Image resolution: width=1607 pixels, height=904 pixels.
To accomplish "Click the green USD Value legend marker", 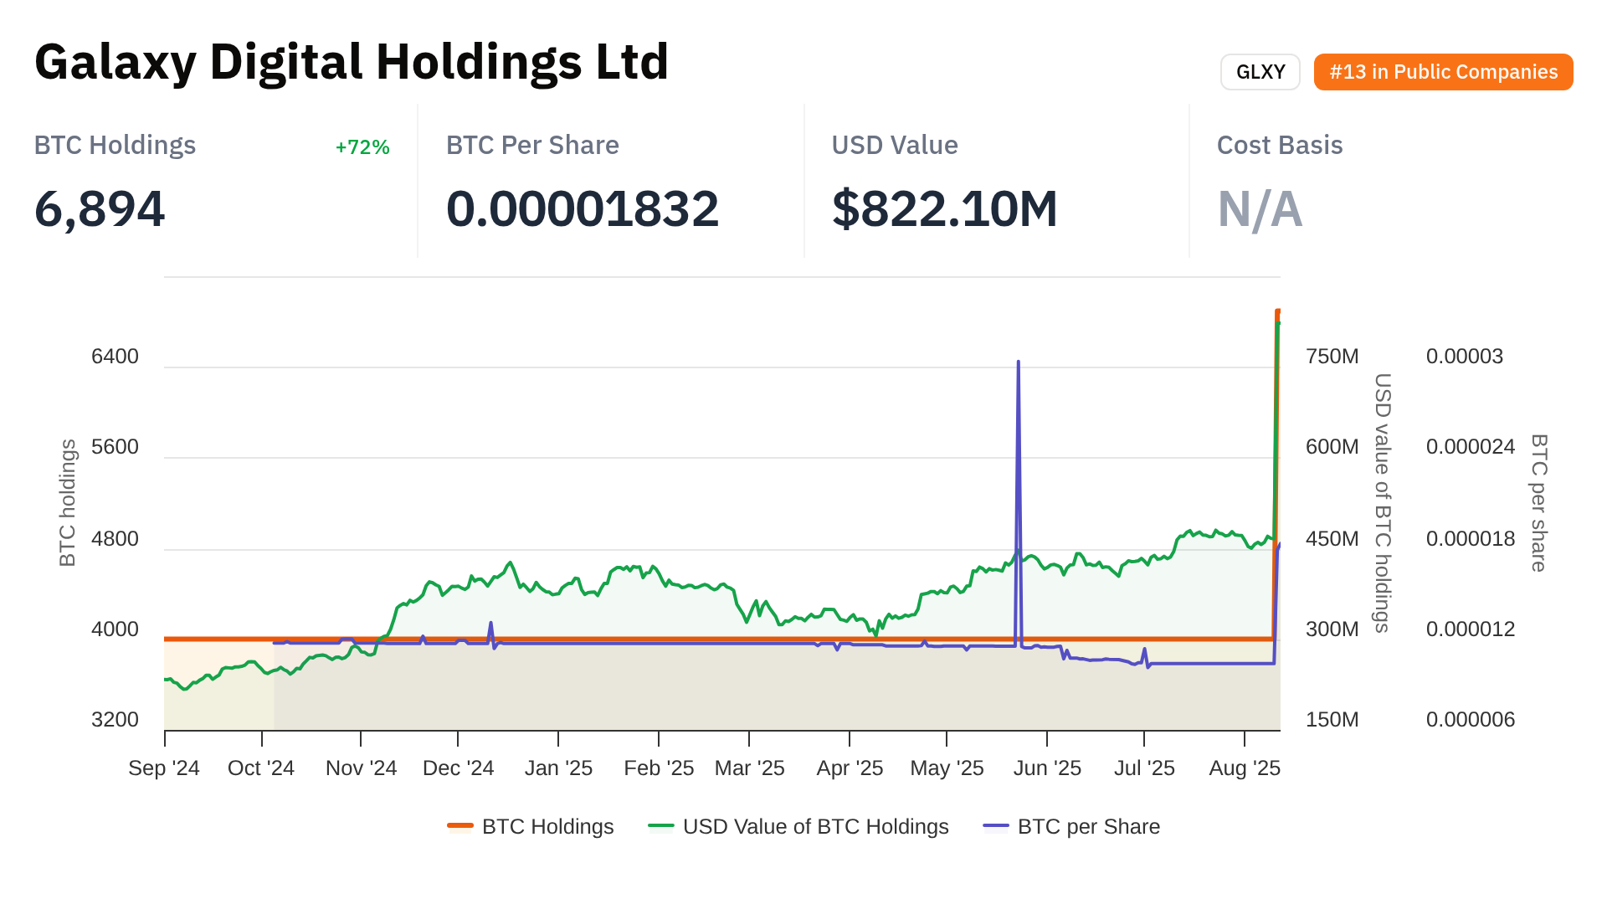I will pos(661,827).
